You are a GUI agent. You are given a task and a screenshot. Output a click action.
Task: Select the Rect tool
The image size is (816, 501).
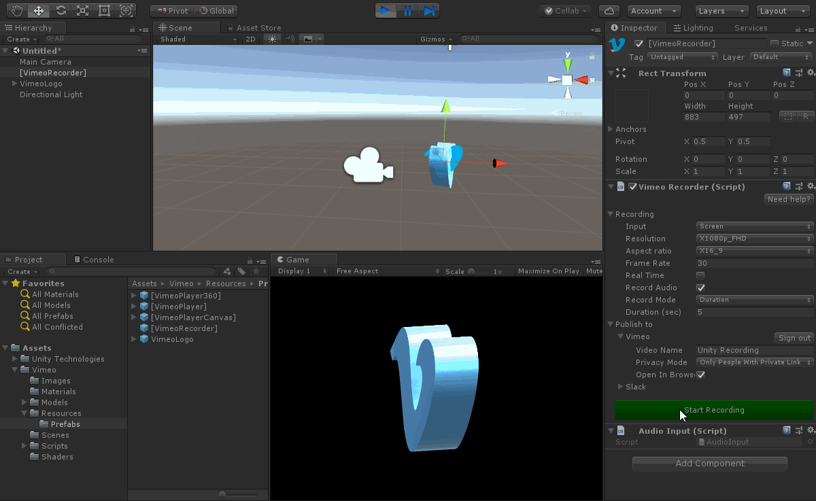[104, 11]
